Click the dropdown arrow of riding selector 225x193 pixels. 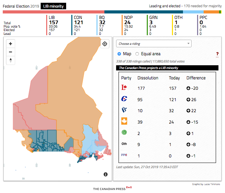(188, 44)
